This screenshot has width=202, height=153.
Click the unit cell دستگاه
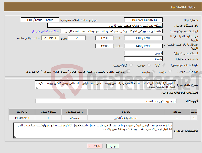[x=74, y=118]
